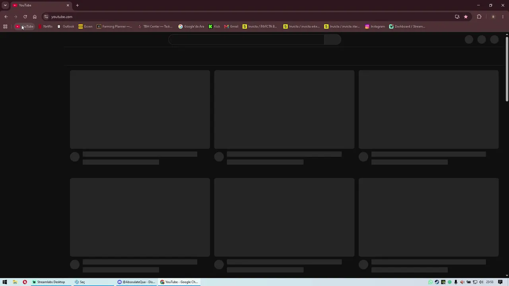Open the Gmail bookmark
The image size is (509, 286).
coord(231,27)
